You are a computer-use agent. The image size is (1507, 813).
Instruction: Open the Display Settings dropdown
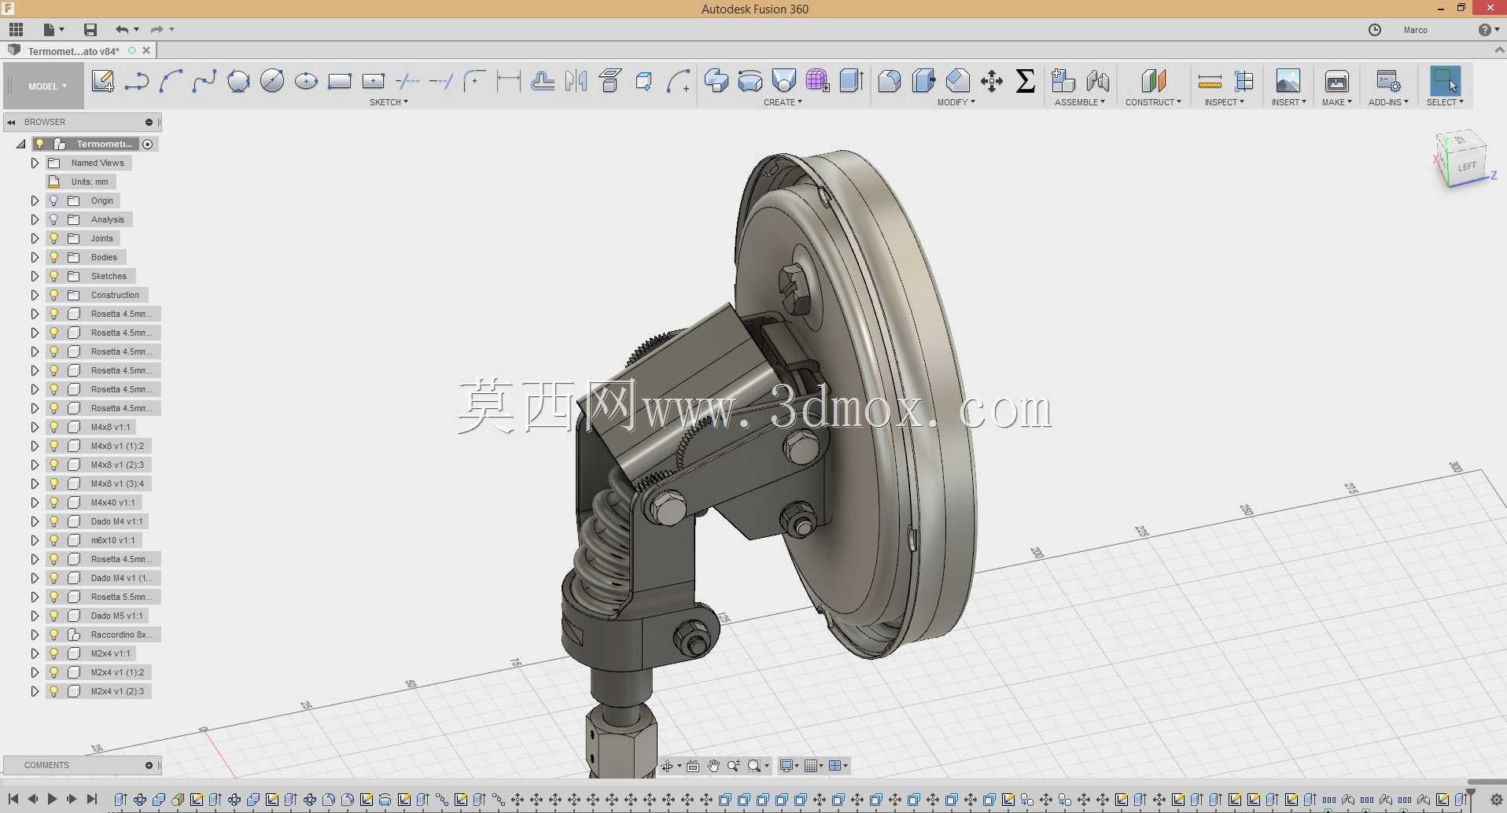pyautogui.click(x=788, y=766)
